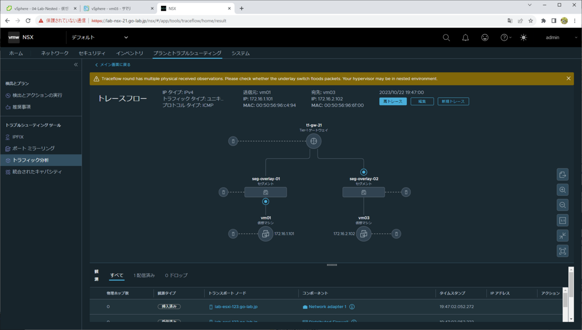
Task: Click the Network adapter 1 component link
Action: [x=327, y=307]
